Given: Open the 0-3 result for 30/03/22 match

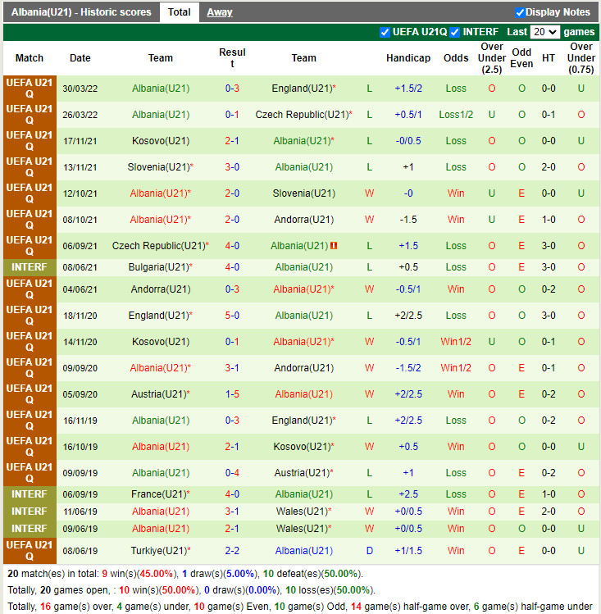Looking at the screenshot, I should 232,89.
